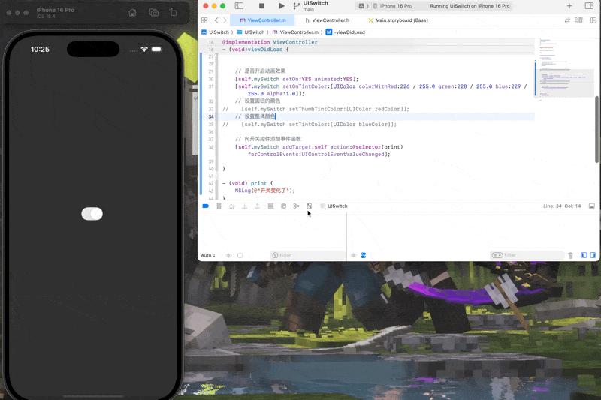The image size is (601, 400).
Task: Click line number 34 in gutter
Action: (x=211, y=116)
